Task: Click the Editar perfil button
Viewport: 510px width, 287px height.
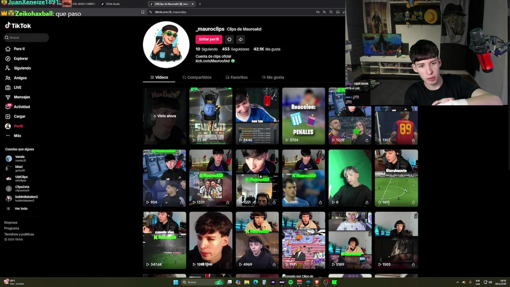Action: (209, 39)
